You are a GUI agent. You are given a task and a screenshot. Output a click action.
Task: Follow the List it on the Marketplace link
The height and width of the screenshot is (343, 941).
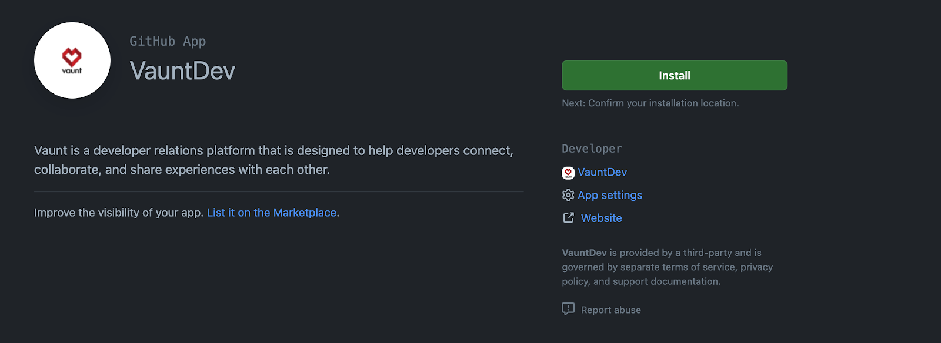point(272,213)
